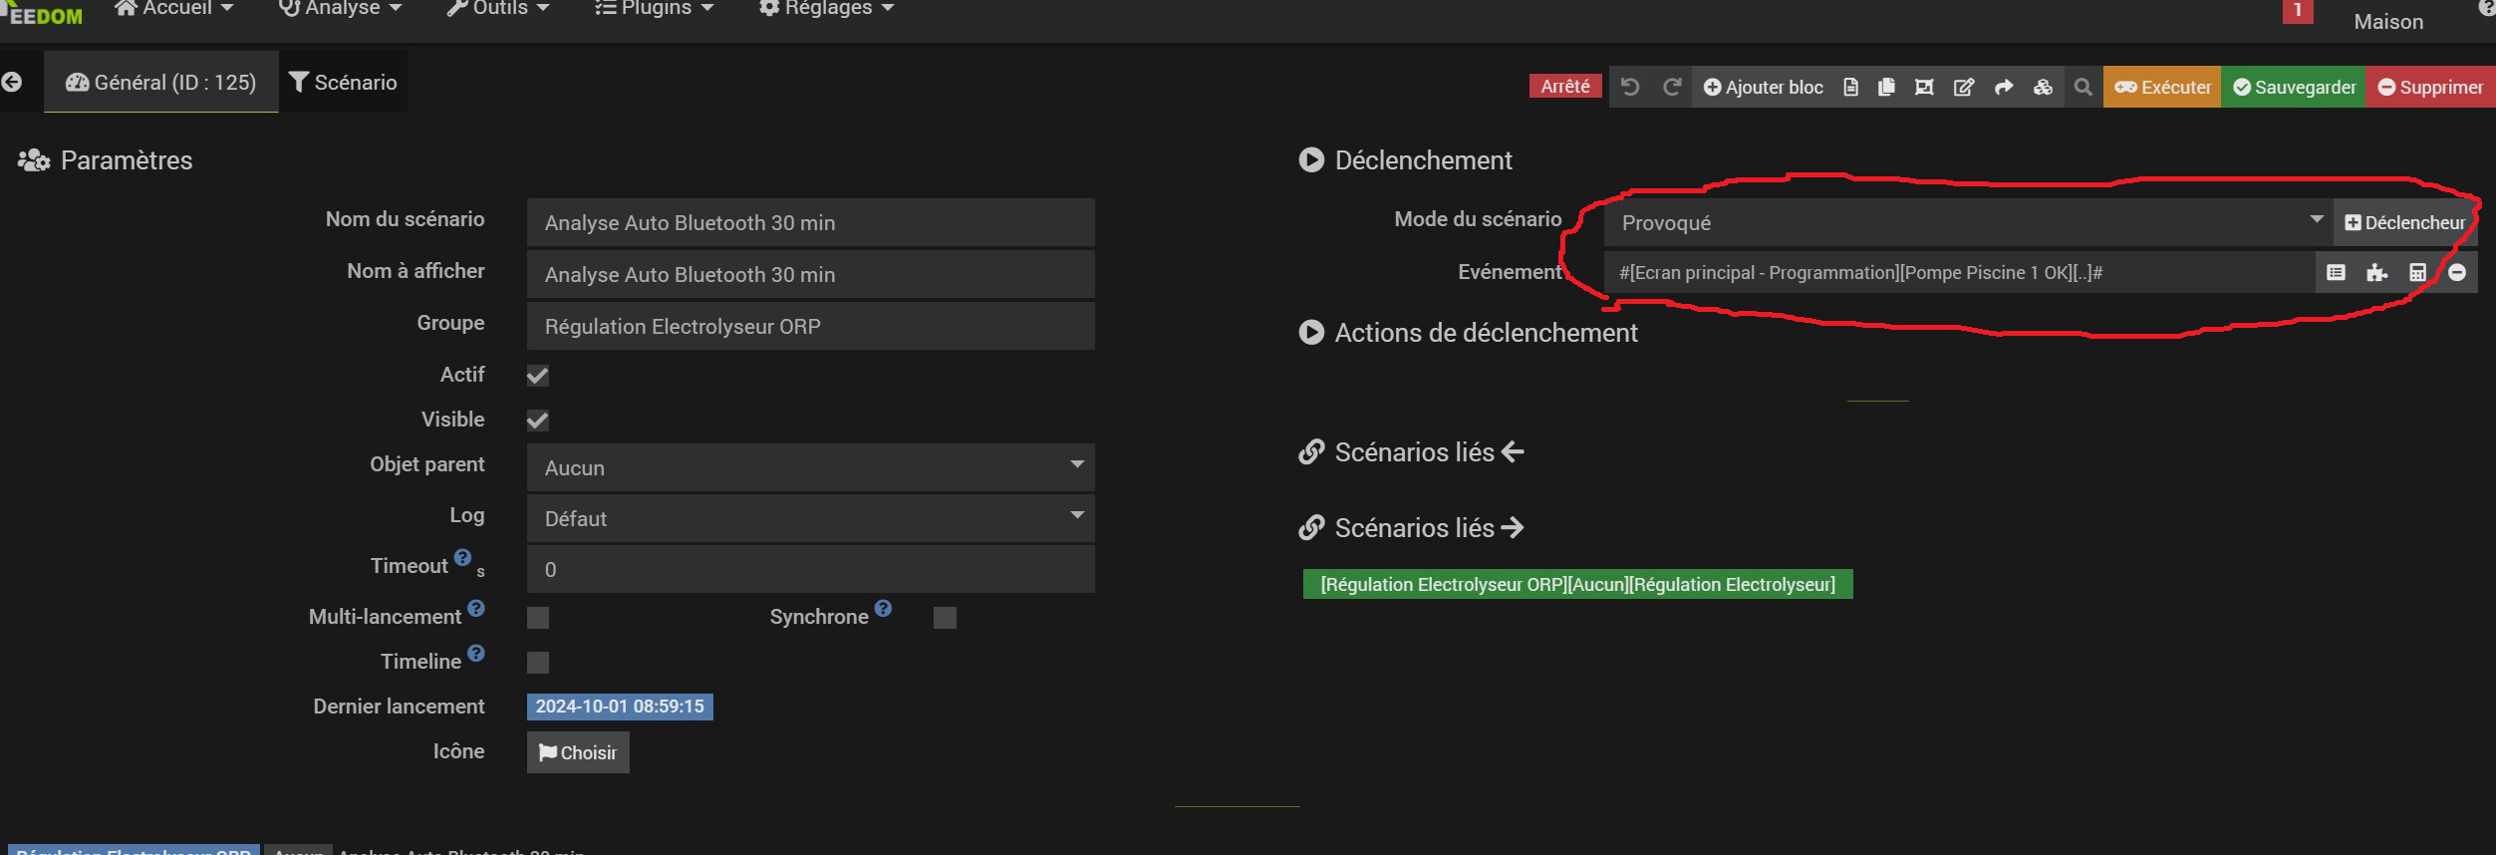This screenshot has width=2496, height=855.
Task: Open the Mode du scénario dropdown
Action: point(1967,222)
